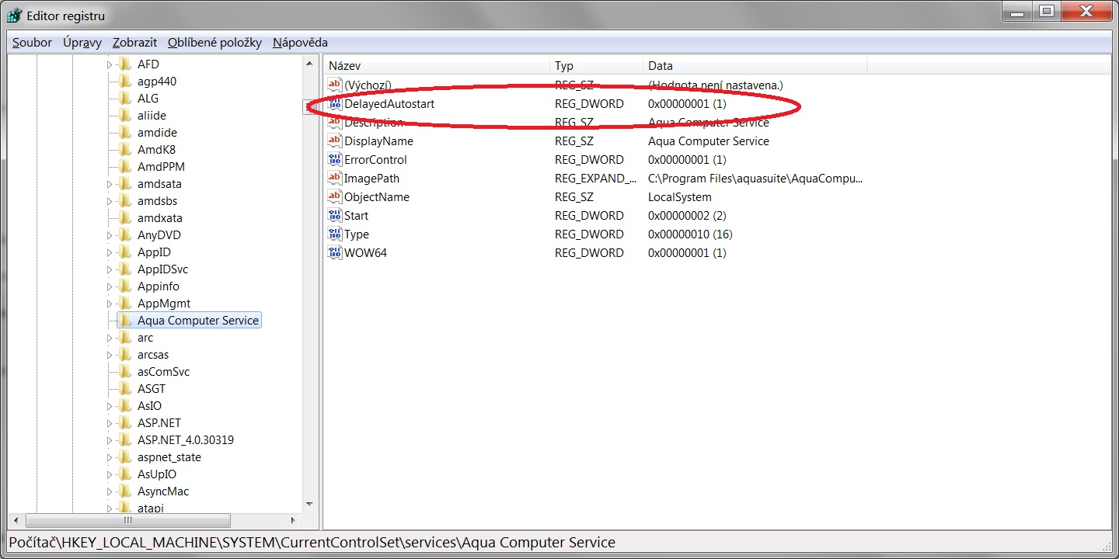The image size is (1119, 559).
Task: Expand the amdsbs key arrow
Action: point(110,201)
